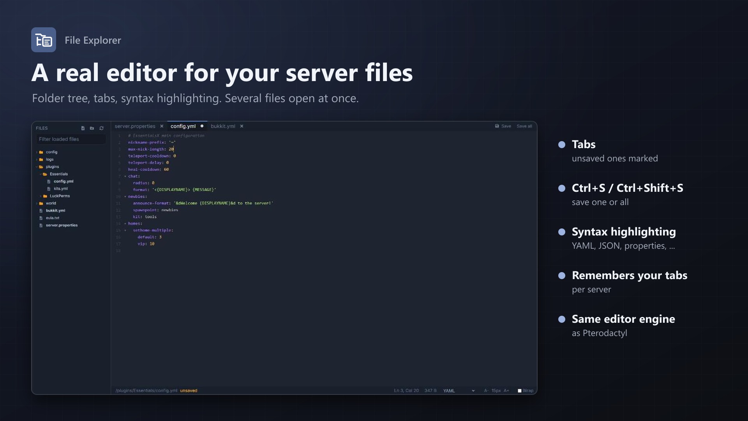Image resolution: width=748 pixels, height=421 pixels.
Task: Expand the config folder in the tree
Action: [x=37, y=152]
